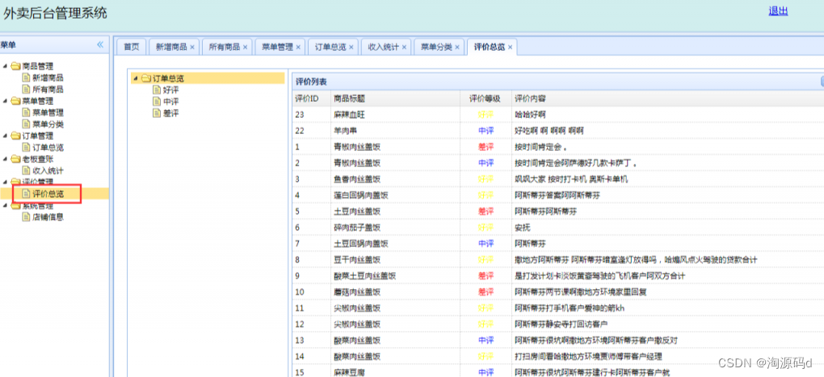The image size is (824, 377).
Task: Click the 碎肉茄子盖饭 cell
Action: point(394,228)
